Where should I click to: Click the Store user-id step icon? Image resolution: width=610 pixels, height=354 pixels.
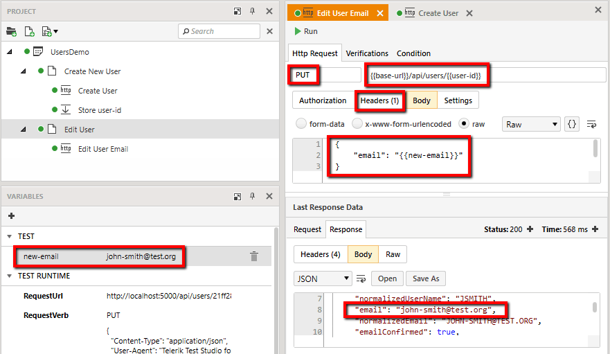pyautogui.click(x=66, y=110)
